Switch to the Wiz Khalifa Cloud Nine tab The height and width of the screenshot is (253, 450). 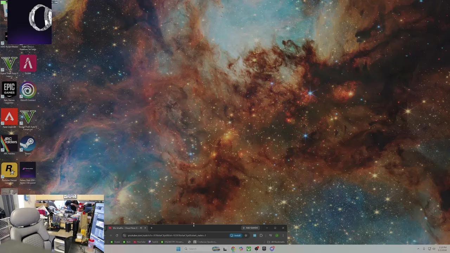click(125, 228)
